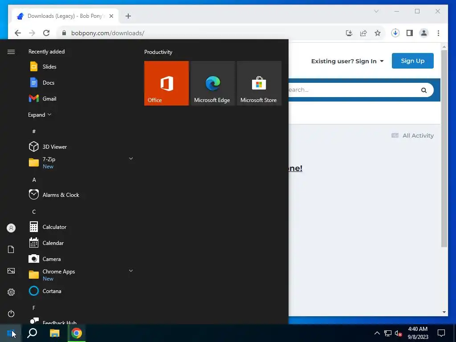This screenshot has width=456, height=342.
Task: Click the page vertical scrollbar
Action: [444, 148]
